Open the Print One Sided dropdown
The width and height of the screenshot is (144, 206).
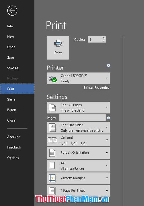point(78,127)
